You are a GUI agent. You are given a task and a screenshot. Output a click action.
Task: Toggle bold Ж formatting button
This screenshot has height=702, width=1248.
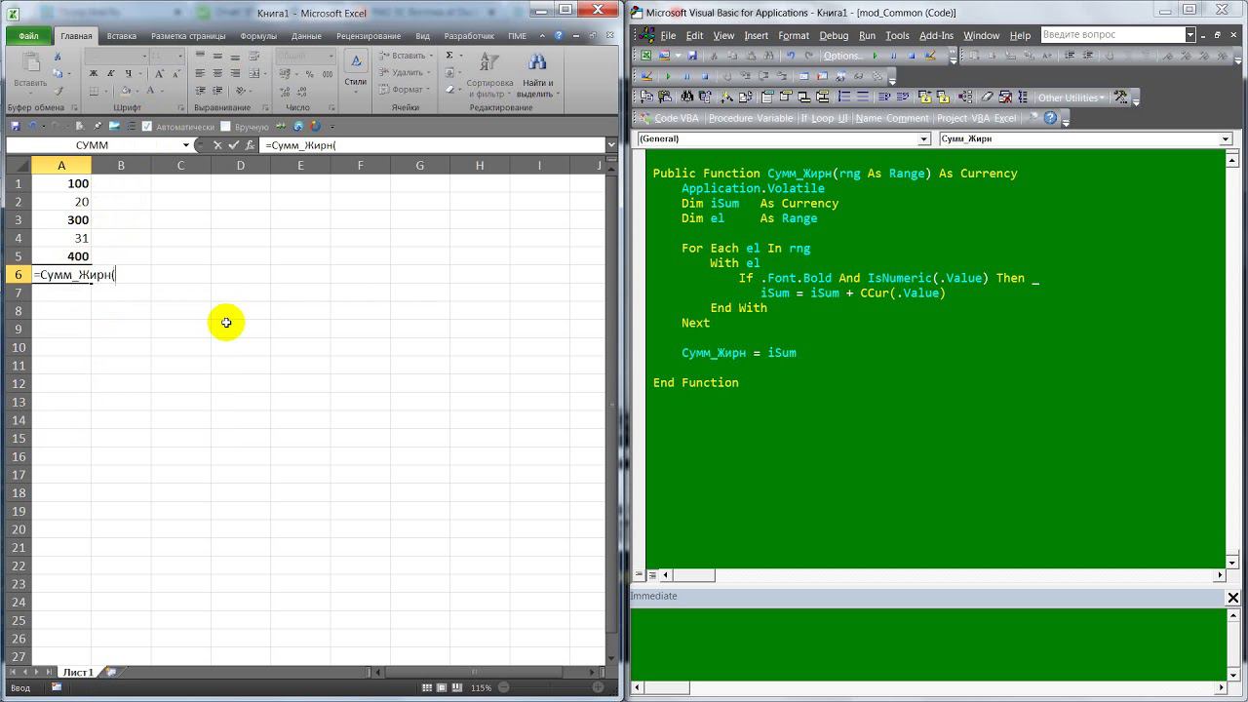[x=94, y=74]
